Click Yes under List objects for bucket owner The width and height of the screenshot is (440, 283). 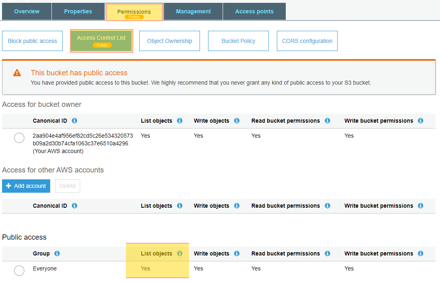click(145, 136)
